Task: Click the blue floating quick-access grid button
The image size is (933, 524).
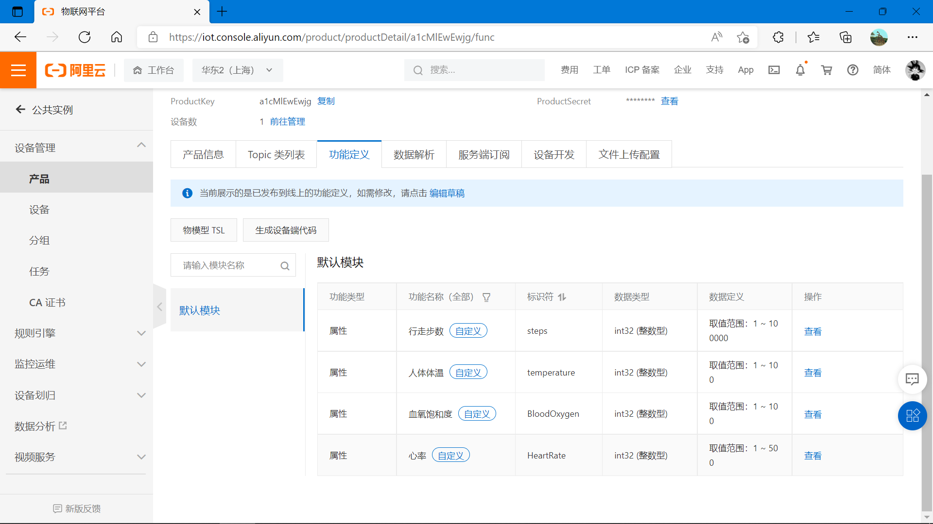Action: click(912, 416)
